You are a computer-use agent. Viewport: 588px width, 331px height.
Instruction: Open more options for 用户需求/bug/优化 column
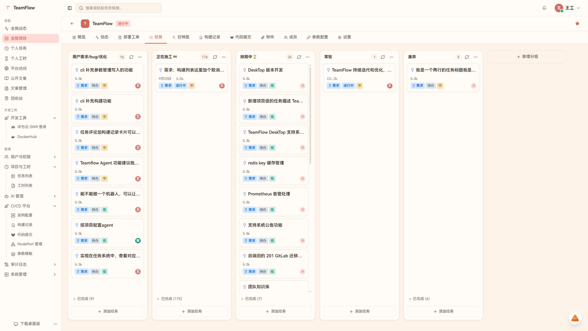pyautogui.click(x=140, y=57)
